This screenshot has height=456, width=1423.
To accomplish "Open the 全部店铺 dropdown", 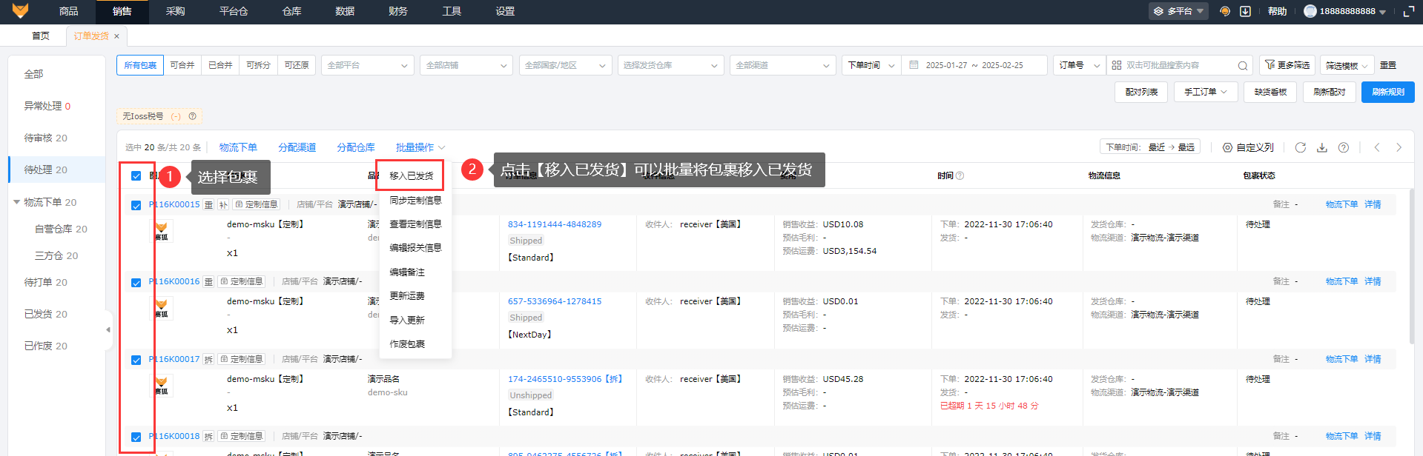I will [x=466, y=65].
